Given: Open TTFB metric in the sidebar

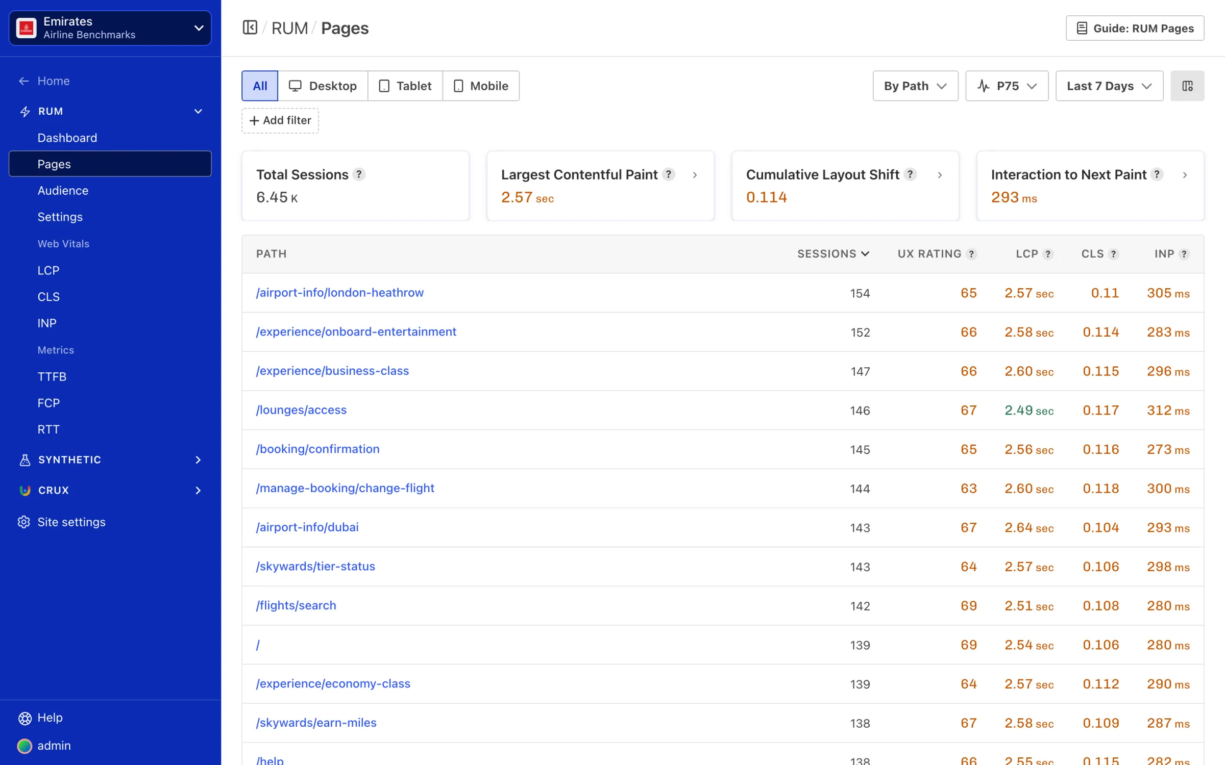Looking at the screenshot, I should coord(52,376).
